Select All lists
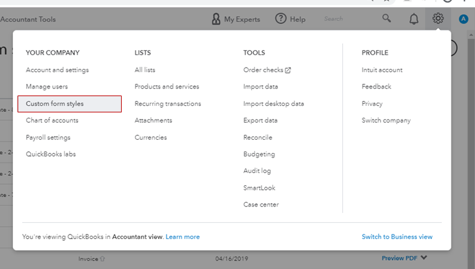This screenshot has width=475, height=269. 145,70
